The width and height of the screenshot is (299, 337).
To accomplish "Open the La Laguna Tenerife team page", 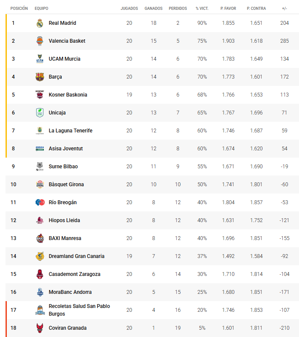I will (70, 131).
